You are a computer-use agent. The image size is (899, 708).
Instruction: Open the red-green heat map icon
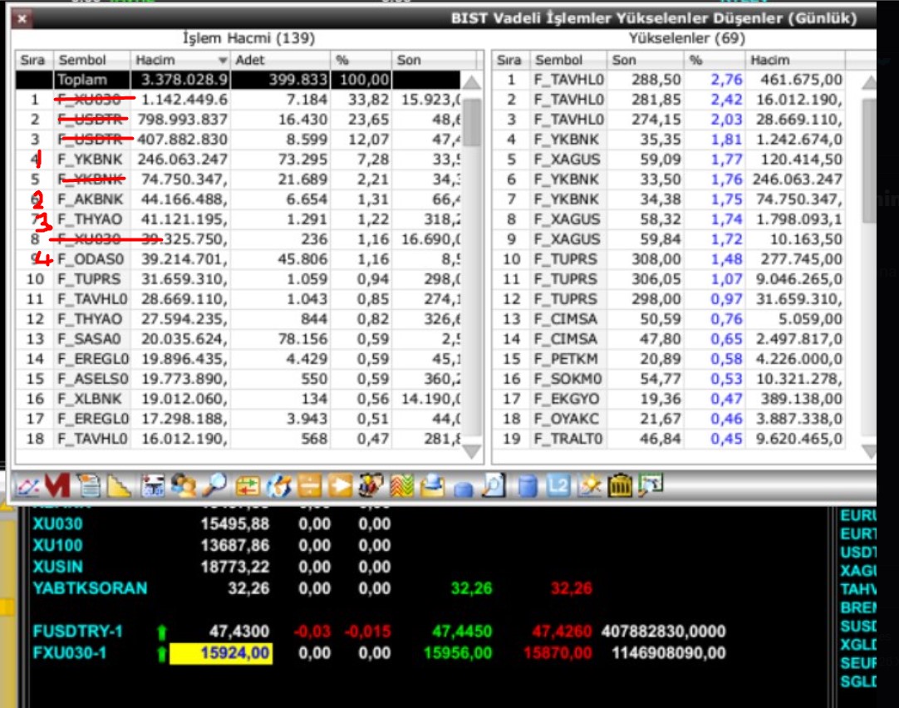click(402, 486)
